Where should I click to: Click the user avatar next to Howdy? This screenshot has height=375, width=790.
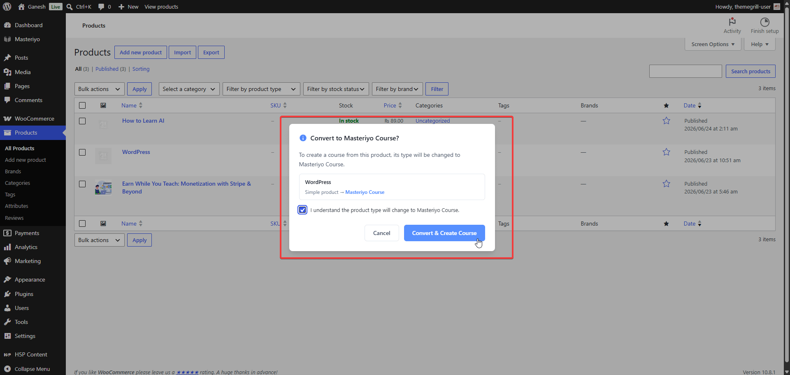tap(777, 7)
